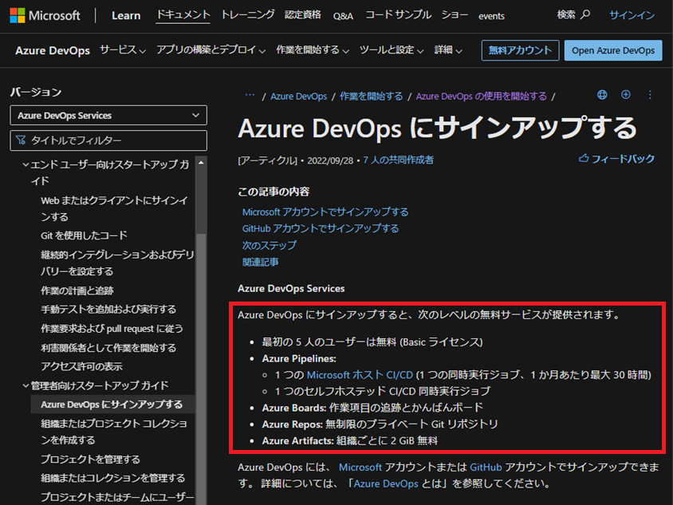Screen dimensions: 673x505
Task: Open Azure DevOps Services version selector
Action: (108, 115)
